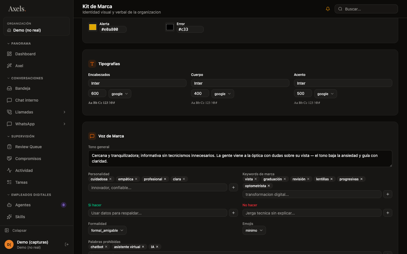
Task: Go to Bandeja inbox
Action: click(36, 88)
